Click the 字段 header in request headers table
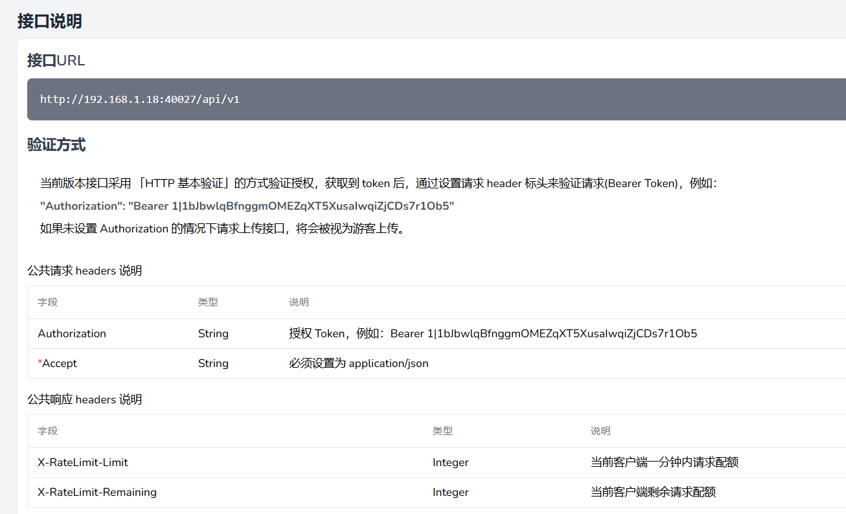The height and width of the screenshot is (514, 846). (48, 302)
